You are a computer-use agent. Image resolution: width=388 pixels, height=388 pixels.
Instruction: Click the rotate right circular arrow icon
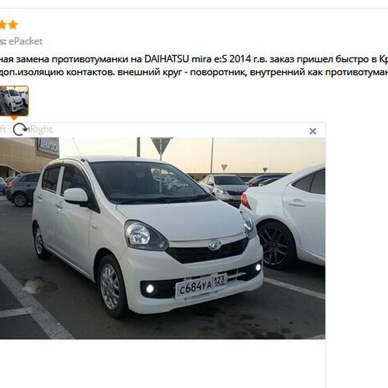tap(21, 130)
